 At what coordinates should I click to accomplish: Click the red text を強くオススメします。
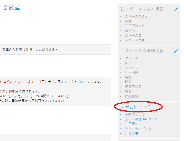[x=18, y=82]
